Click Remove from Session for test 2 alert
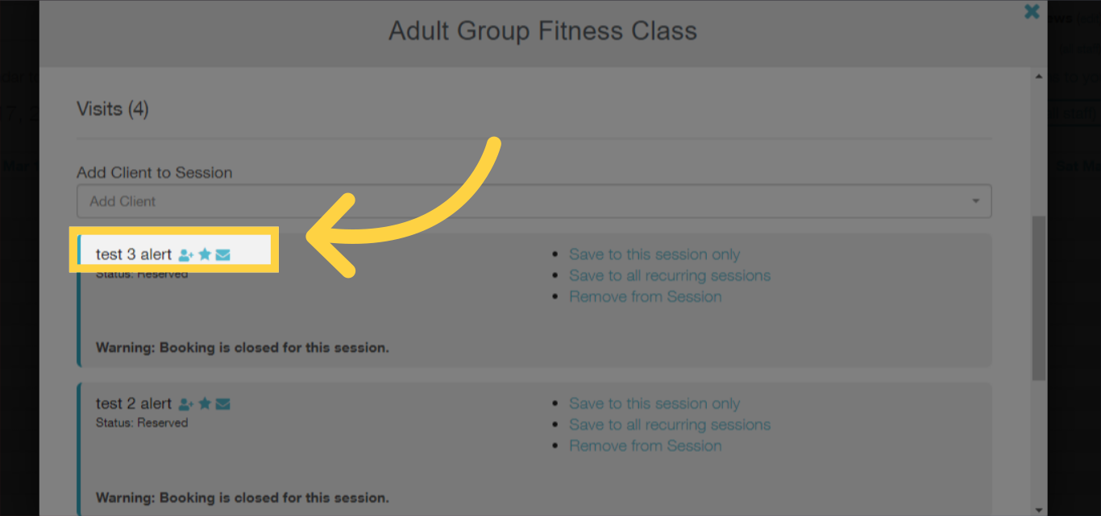The width and height of the screenshot is (1101, 516). click(x=645, y=445)
